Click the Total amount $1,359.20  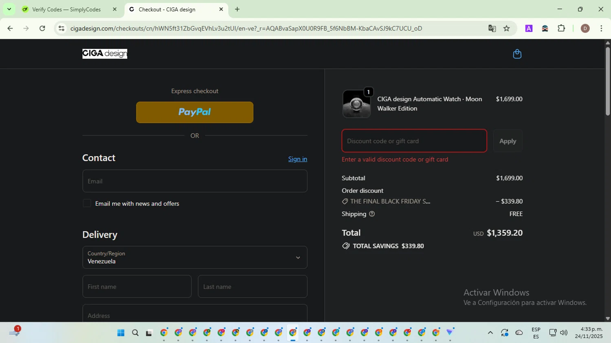coord(505,233)
